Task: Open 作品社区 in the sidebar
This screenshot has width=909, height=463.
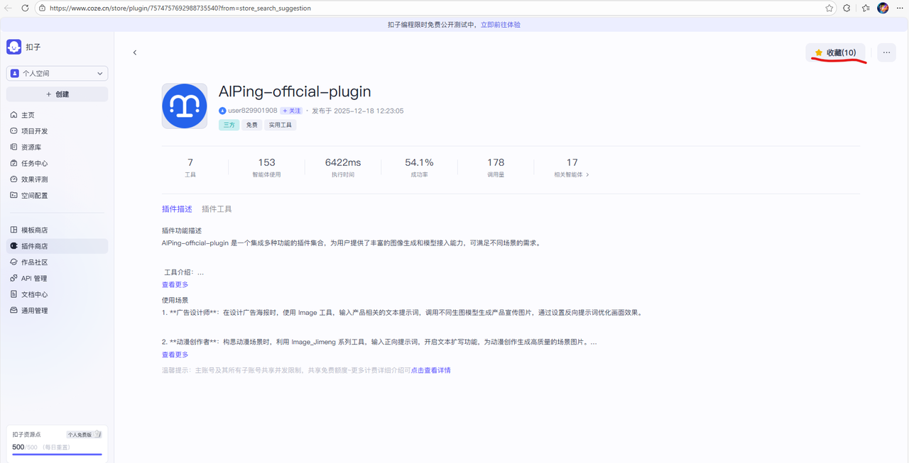Action: [57, 262]
